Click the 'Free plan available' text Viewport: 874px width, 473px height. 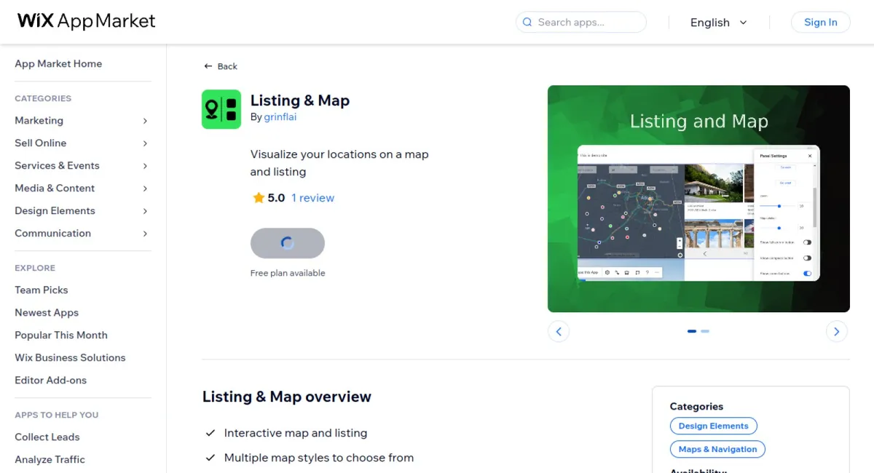point(288,273)
